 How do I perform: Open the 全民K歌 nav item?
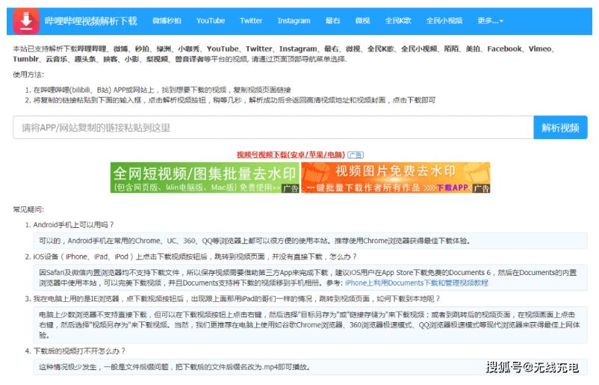coord(397,21)
